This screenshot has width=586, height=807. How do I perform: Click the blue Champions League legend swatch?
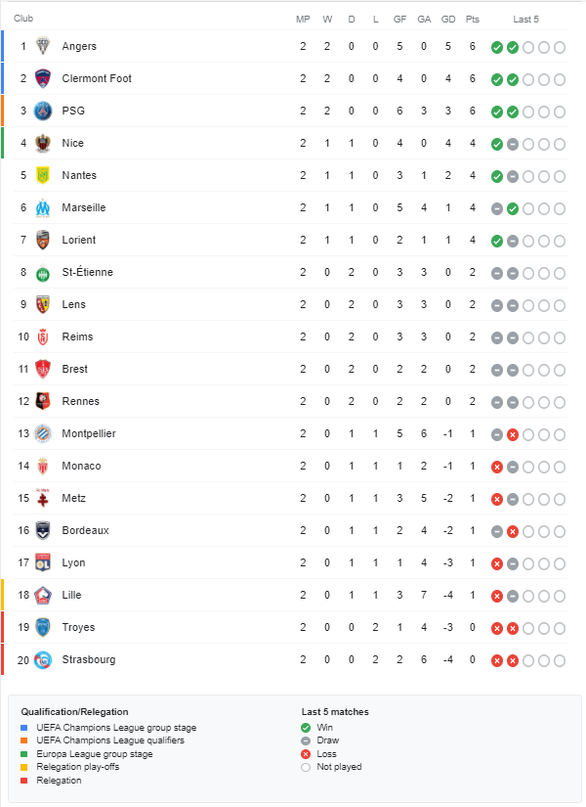point(25,727)
